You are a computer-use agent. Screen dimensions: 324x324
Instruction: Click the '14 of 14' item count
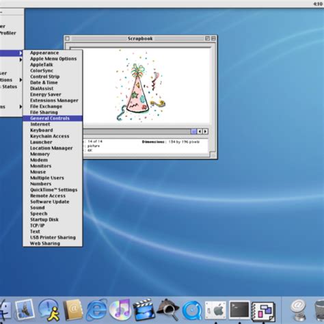95,141
